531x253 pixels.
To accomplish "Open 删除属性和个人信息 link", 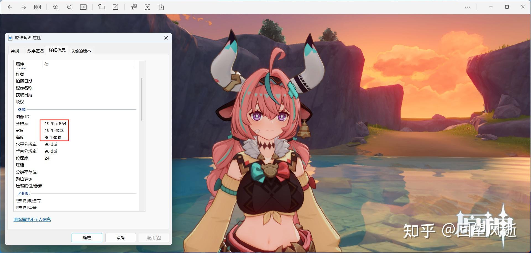I will (32, 219).
